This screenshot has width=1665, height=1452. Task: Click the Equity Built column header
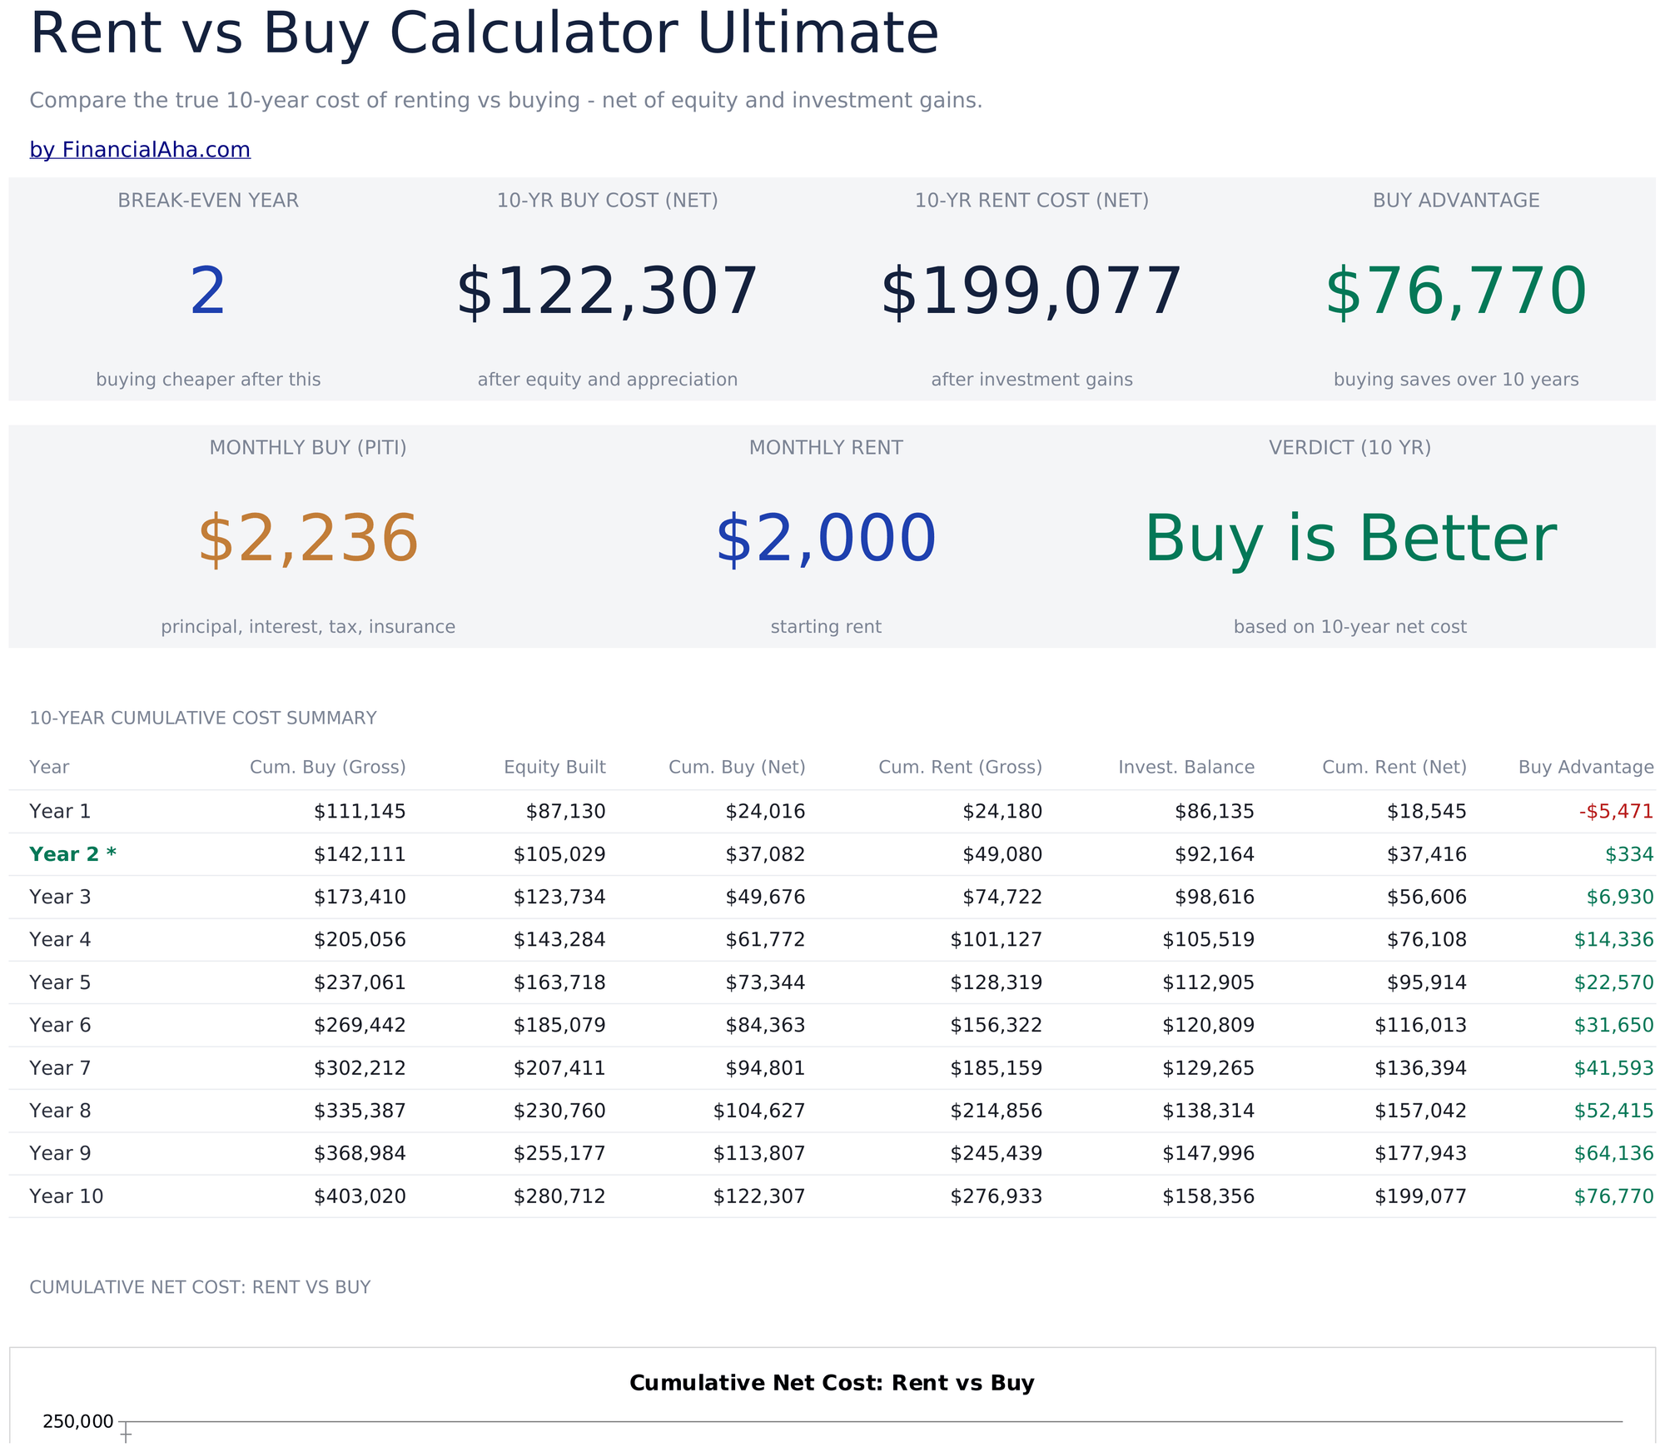pos(554,767)
